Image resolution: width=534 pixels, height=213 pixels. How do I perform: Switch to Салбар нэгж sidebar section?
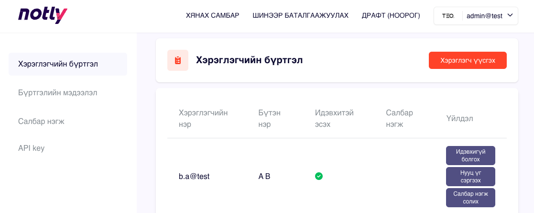[x=41, y=122]
